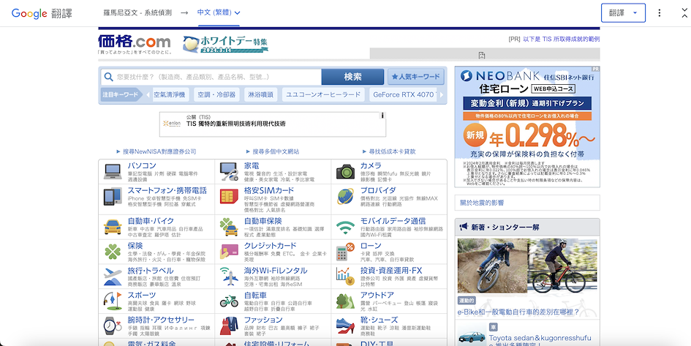Screen dimensions: 691x346
Task: Open the 中文 (繁體) target language dropdown
Action: coord(219,12)
